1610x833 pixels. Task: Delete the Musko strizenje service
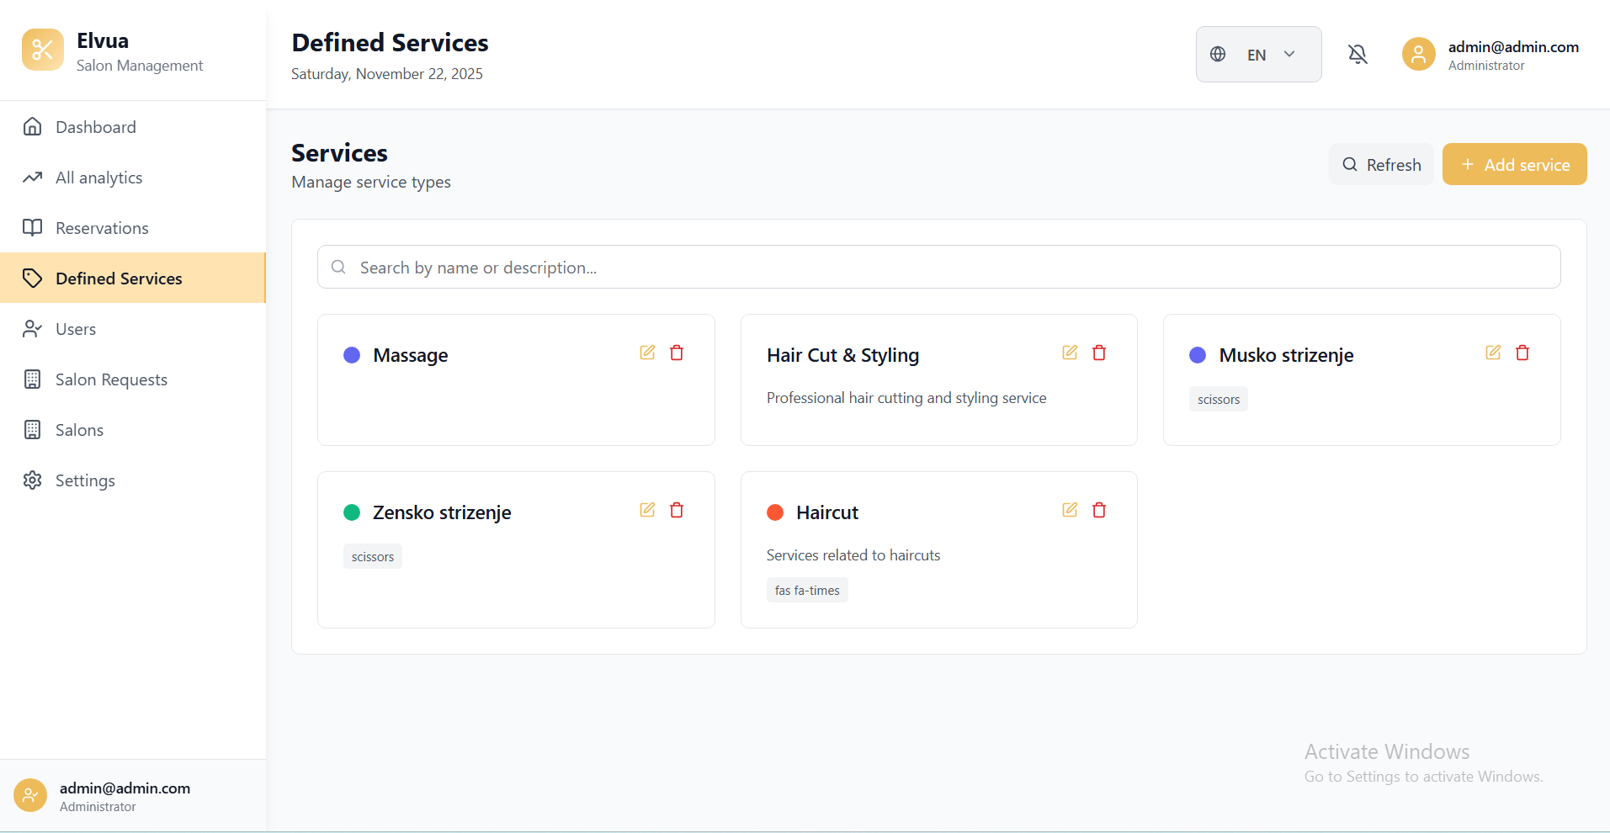(1522, 353)
